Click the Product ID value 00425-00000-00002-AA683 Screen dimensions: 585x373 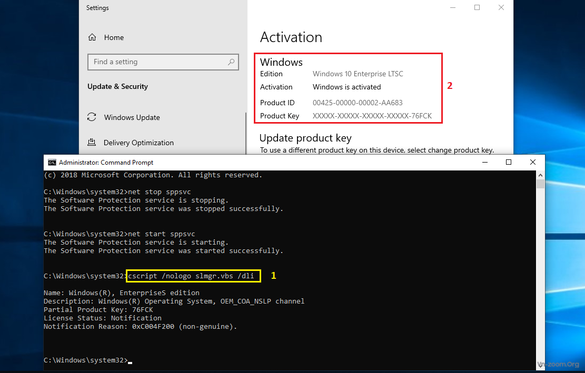(x=358, y=103)
